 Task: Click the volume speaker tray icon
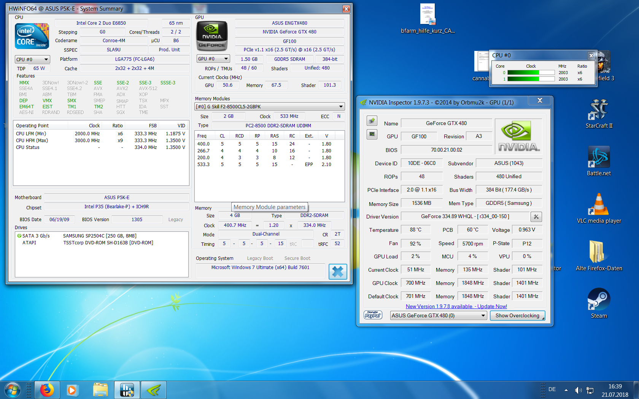578,390
